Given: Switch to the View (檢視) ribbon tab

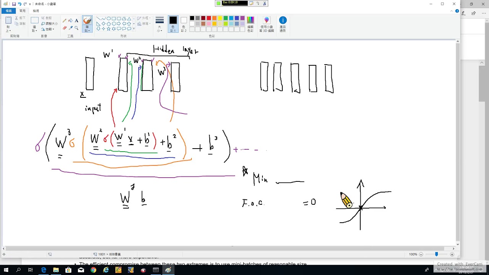Looking at the screenshot, I should pos(36,11).
